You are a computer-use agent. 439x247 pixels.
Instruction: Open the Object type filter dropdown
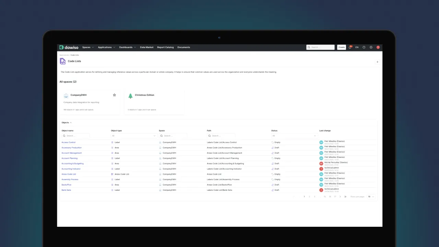(x=134, y=136)
